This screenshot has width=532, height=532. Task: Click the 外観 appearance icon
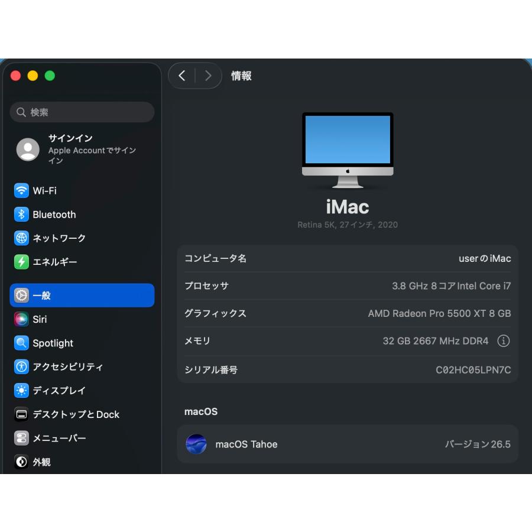pyautogui.click(x=21, y=462)
